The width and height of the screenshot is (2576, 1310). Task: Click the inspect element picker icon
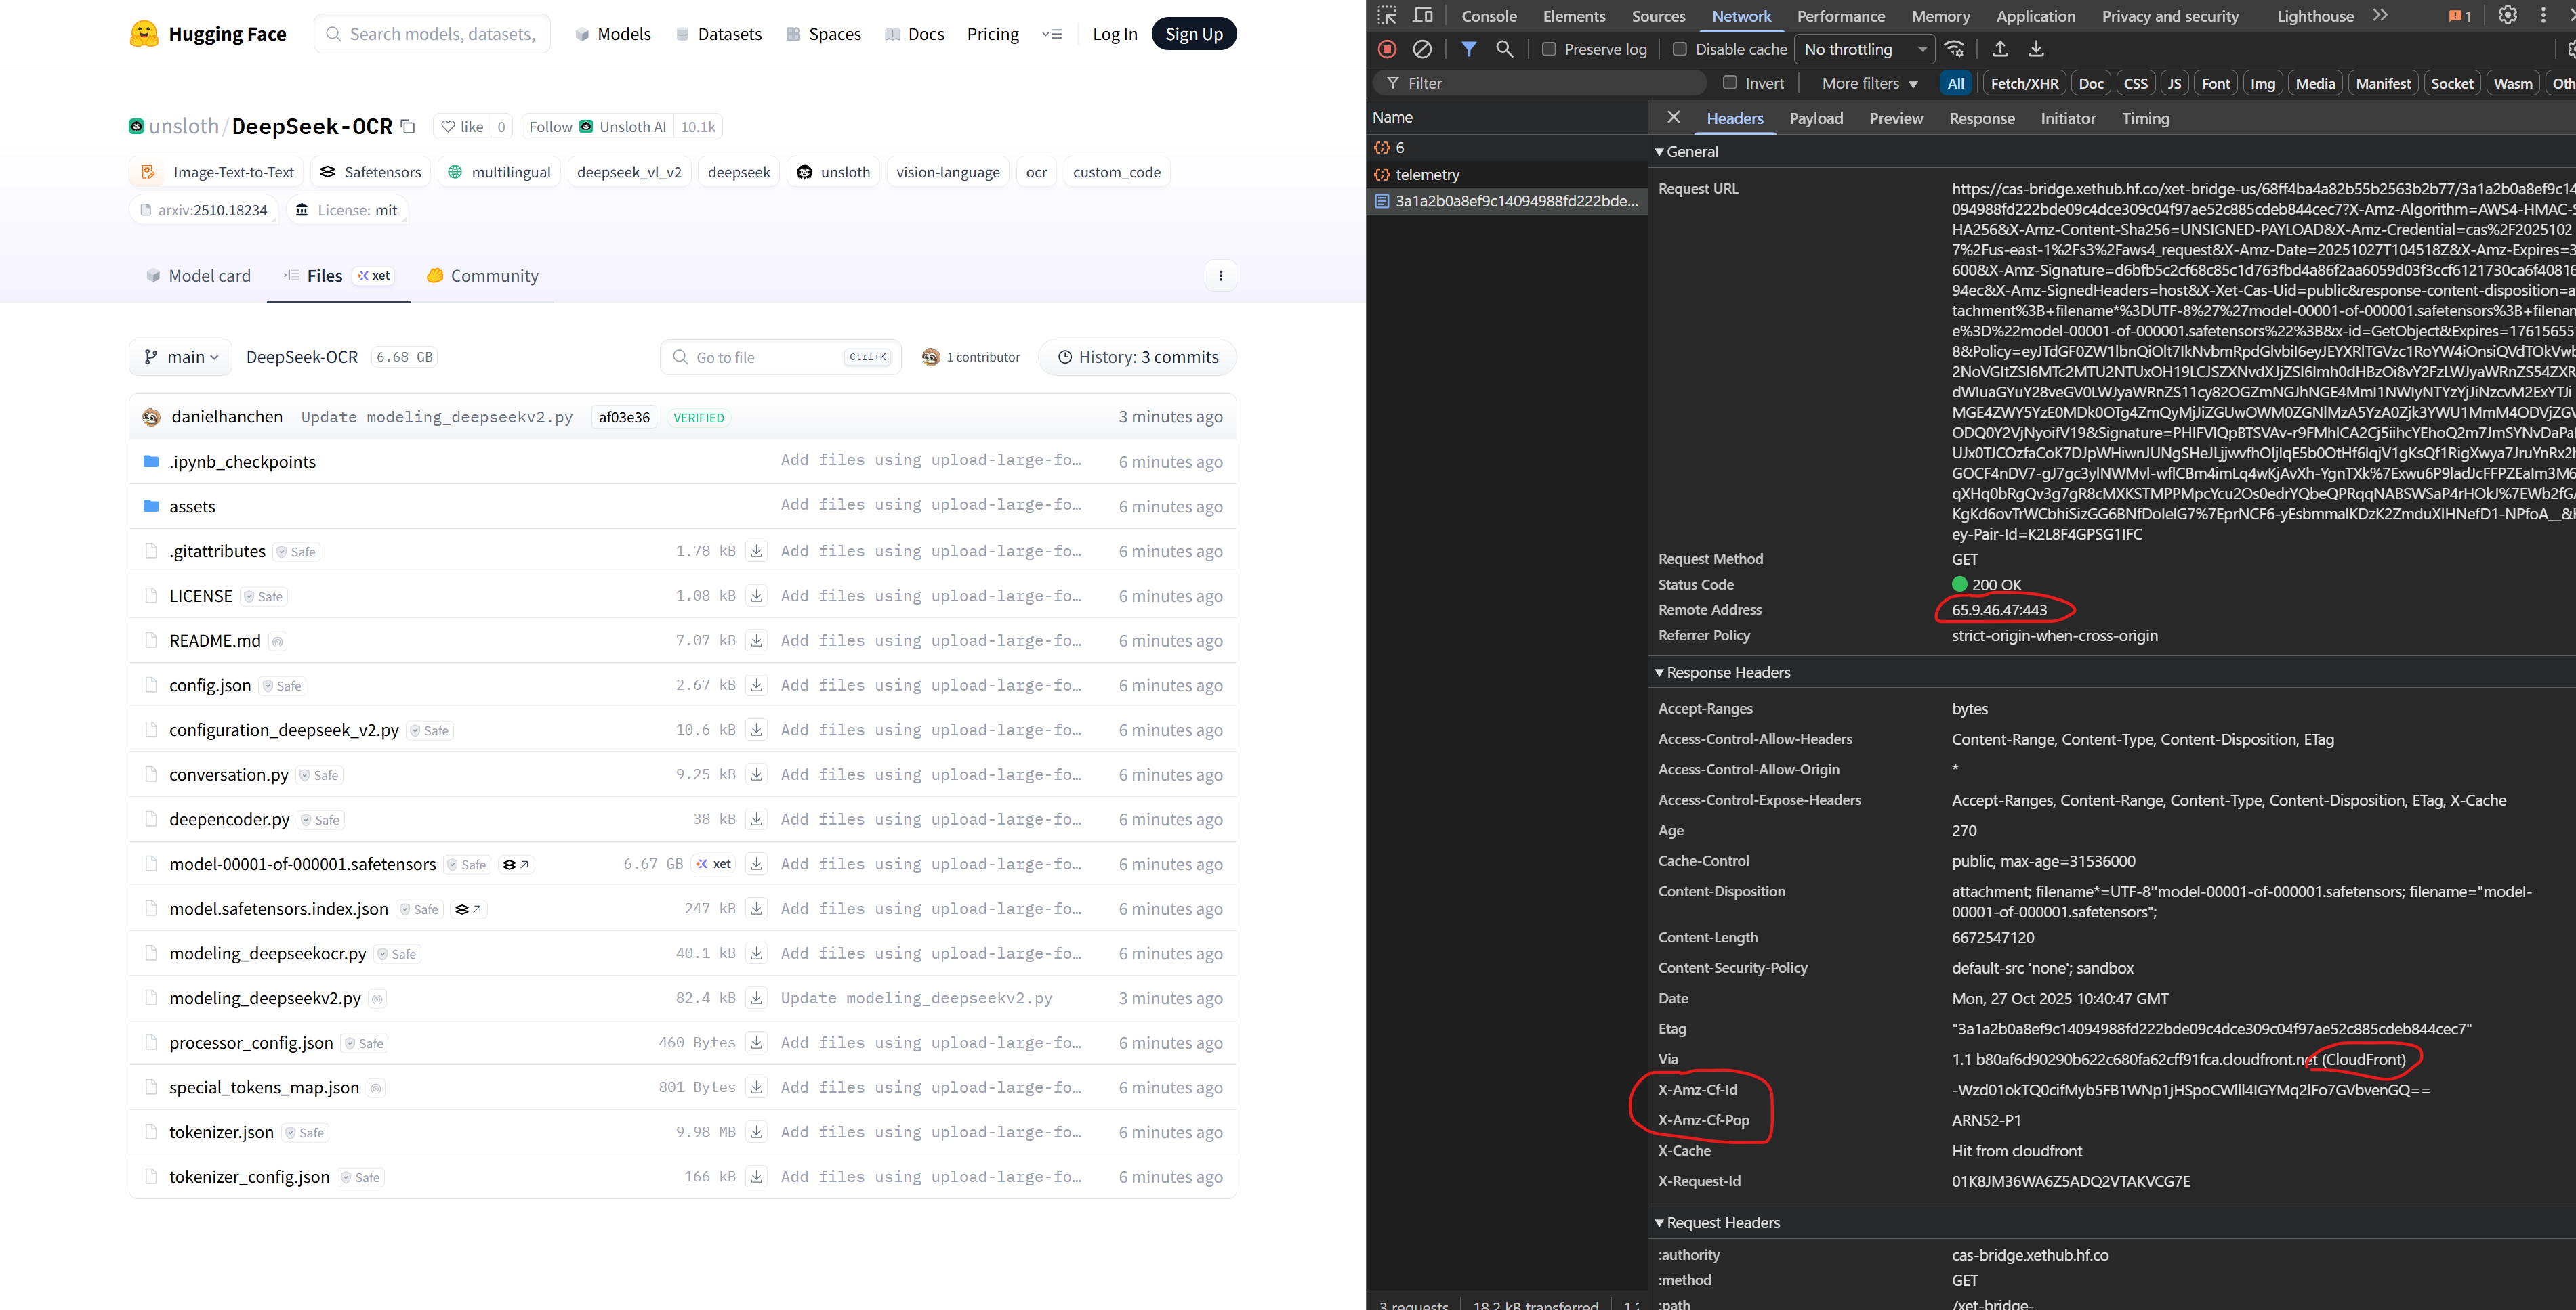point(1387,15)
